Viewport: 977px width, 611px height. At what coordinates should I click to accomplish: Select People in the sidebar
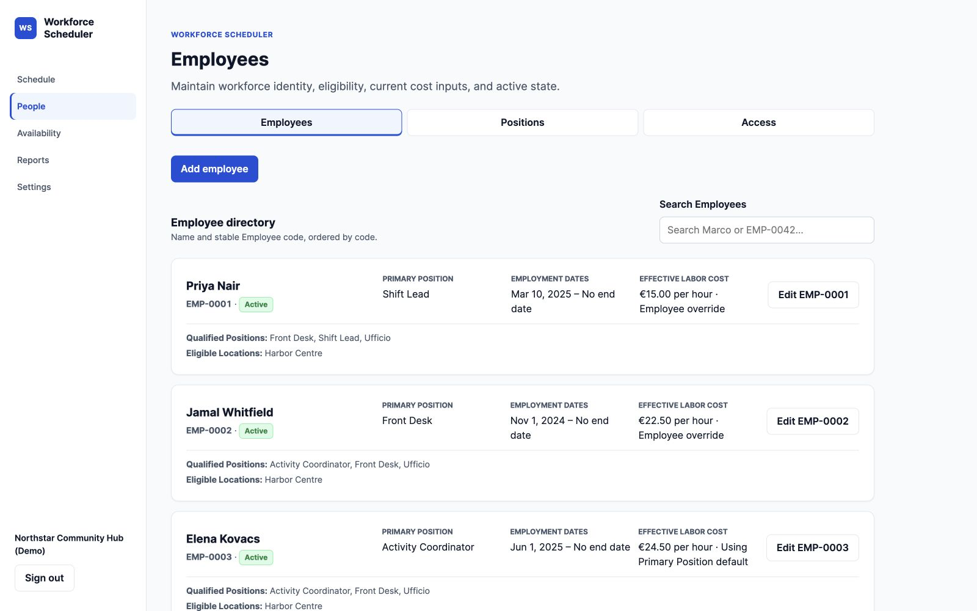click(x=73, y=106)
